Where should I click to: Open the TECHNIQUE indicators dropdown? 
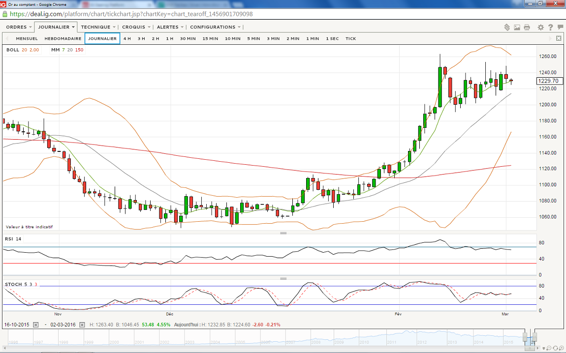click(98, 27)
